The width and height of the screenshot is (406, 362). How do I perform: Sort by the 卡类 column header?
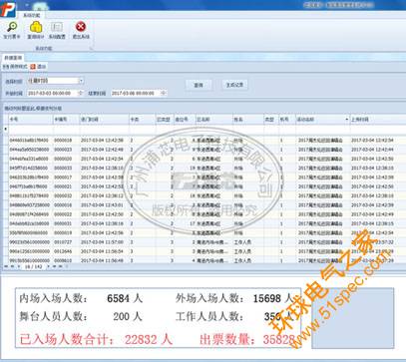(142, 120)
